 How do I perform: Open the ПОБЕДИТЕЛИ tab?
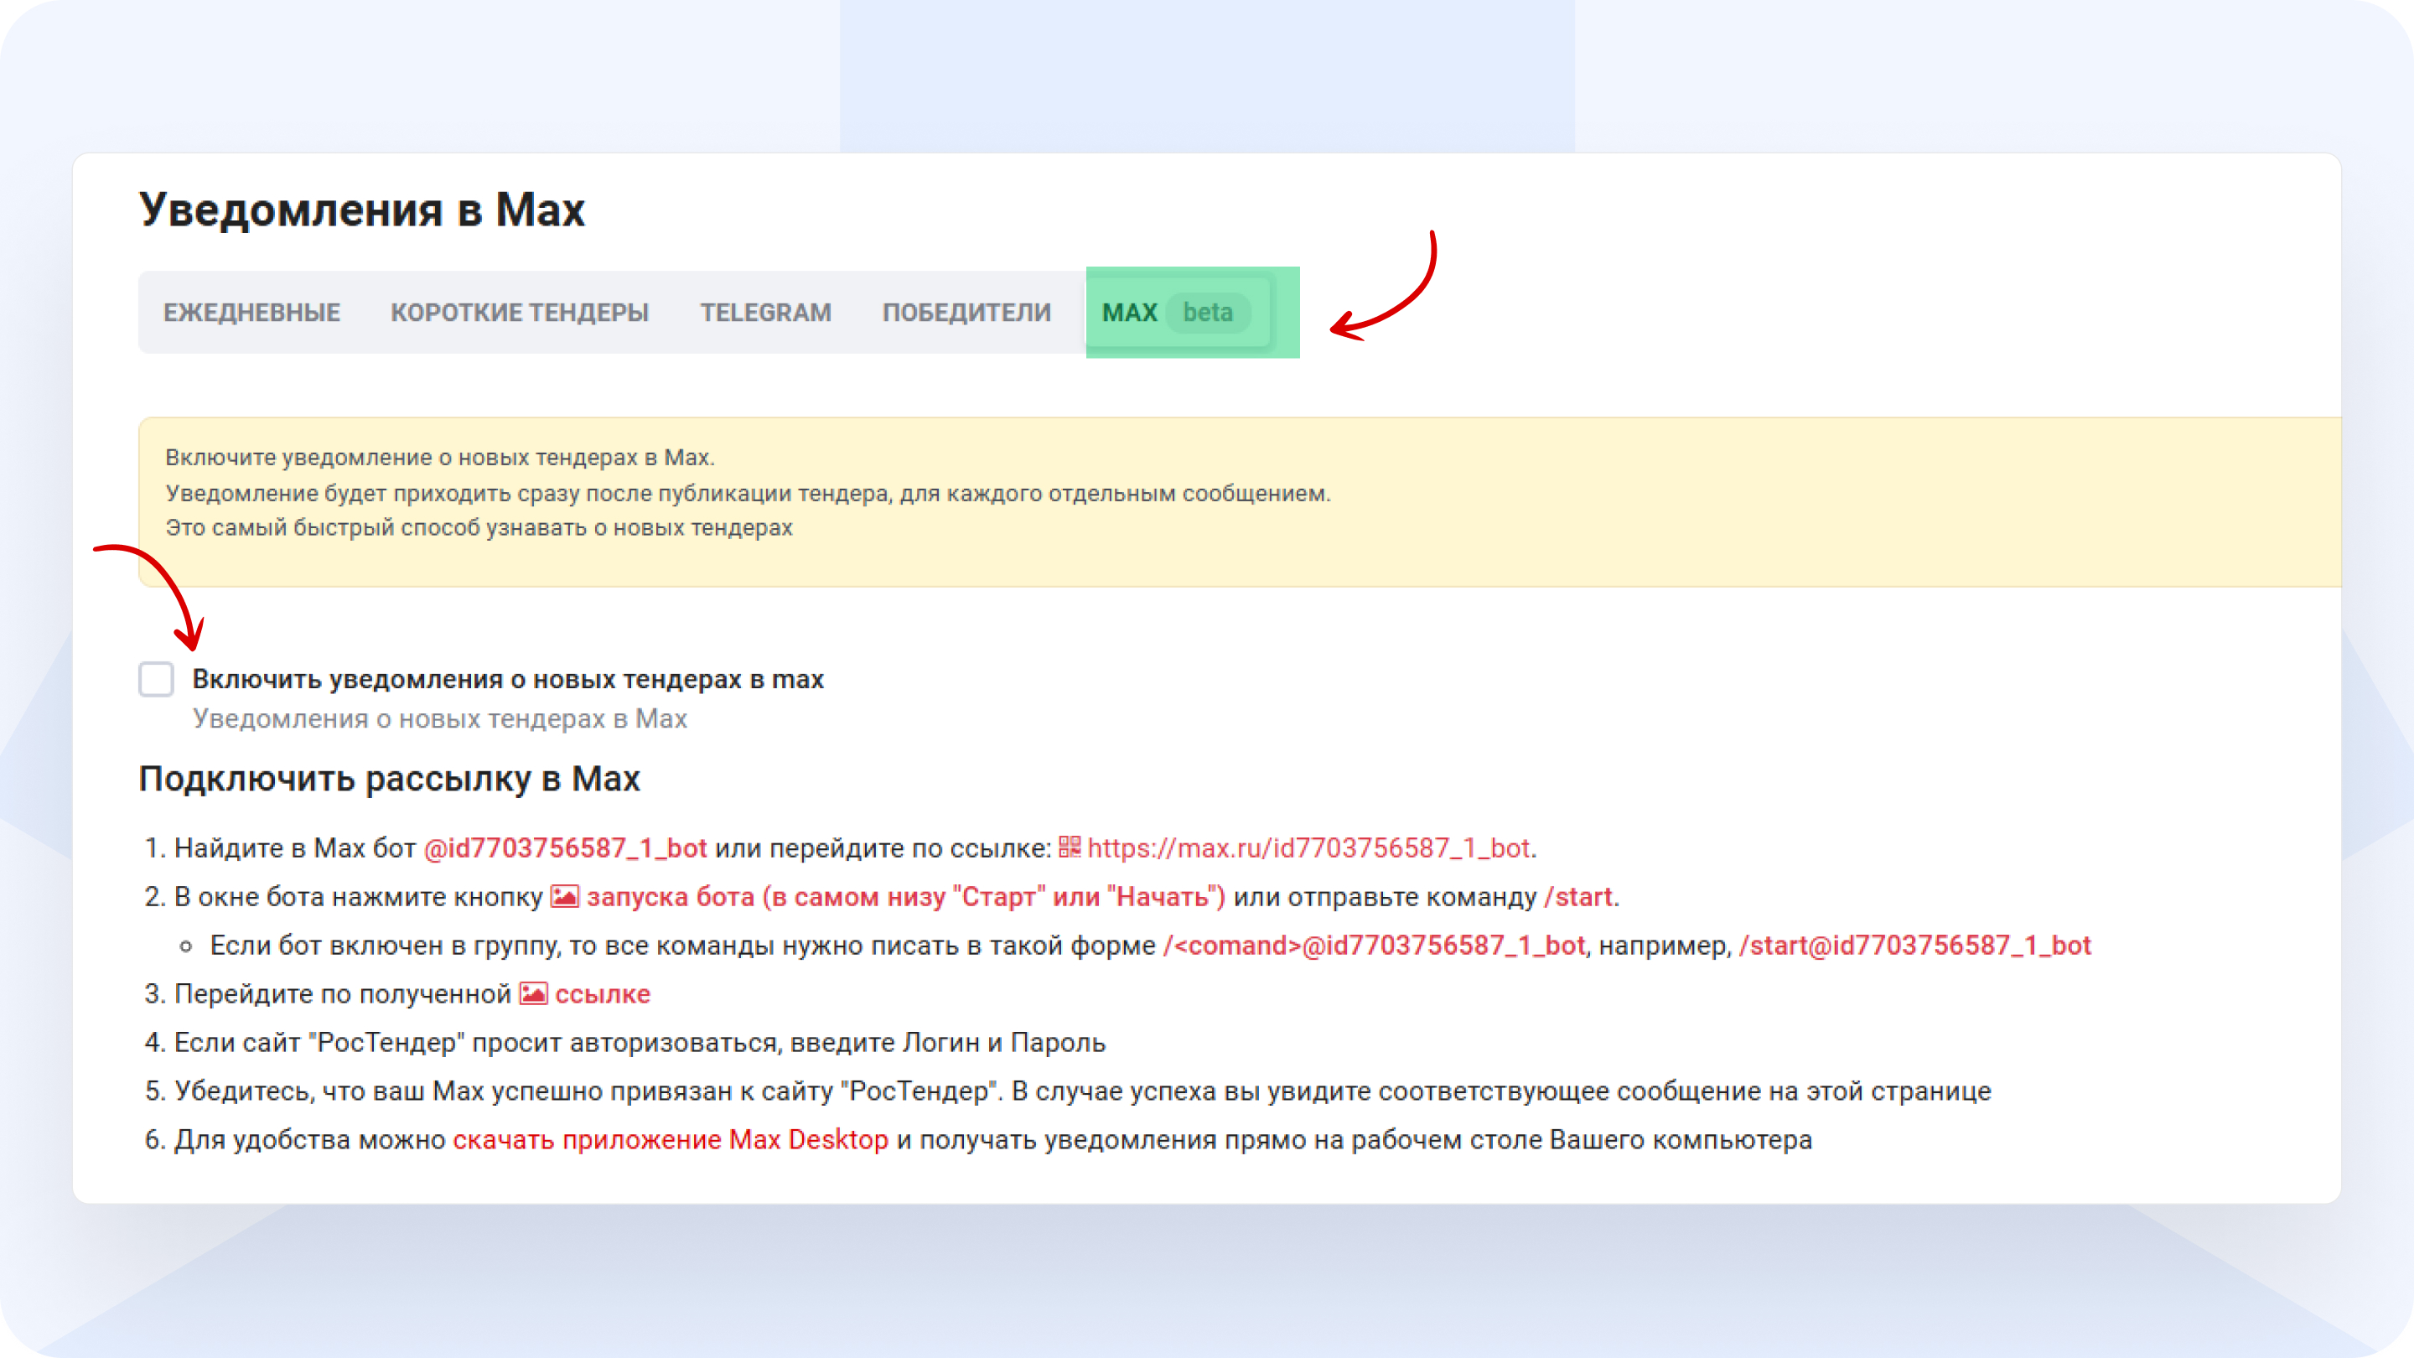(966, 312)
